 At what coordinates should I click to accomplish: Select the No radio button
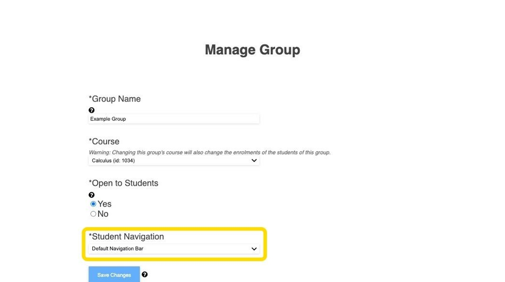click(93, 214)
